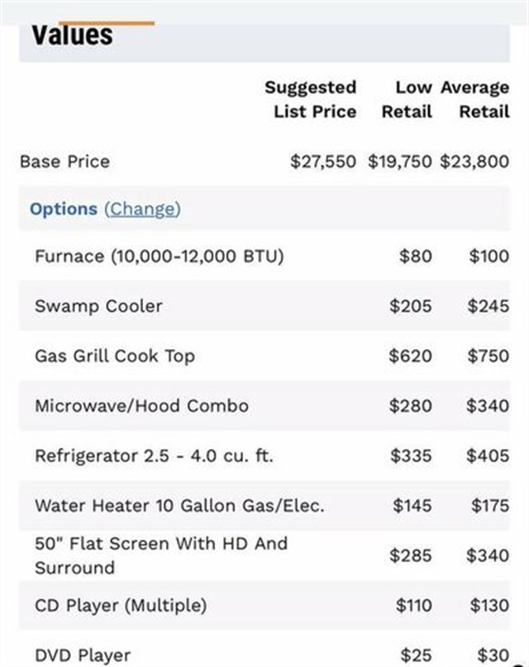Select the Furnace (10,000-12,000 BTU) option

click(159, 256)
